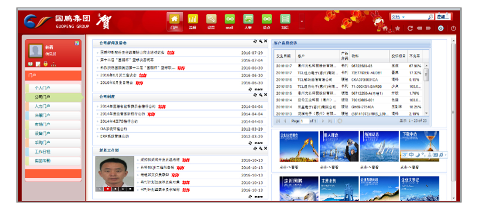Viewport: 478px width, 210px height.
Task: Close the 公司制度 panel with its X icon
Action: coord(266,95)
